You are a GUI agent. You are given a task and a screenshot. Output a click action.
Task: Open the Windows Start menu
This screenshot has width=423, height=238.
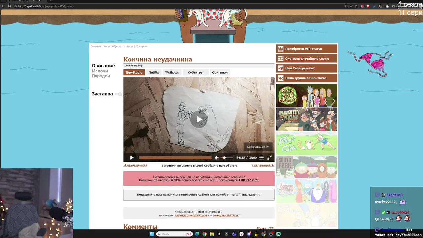(x=152, y=234)
